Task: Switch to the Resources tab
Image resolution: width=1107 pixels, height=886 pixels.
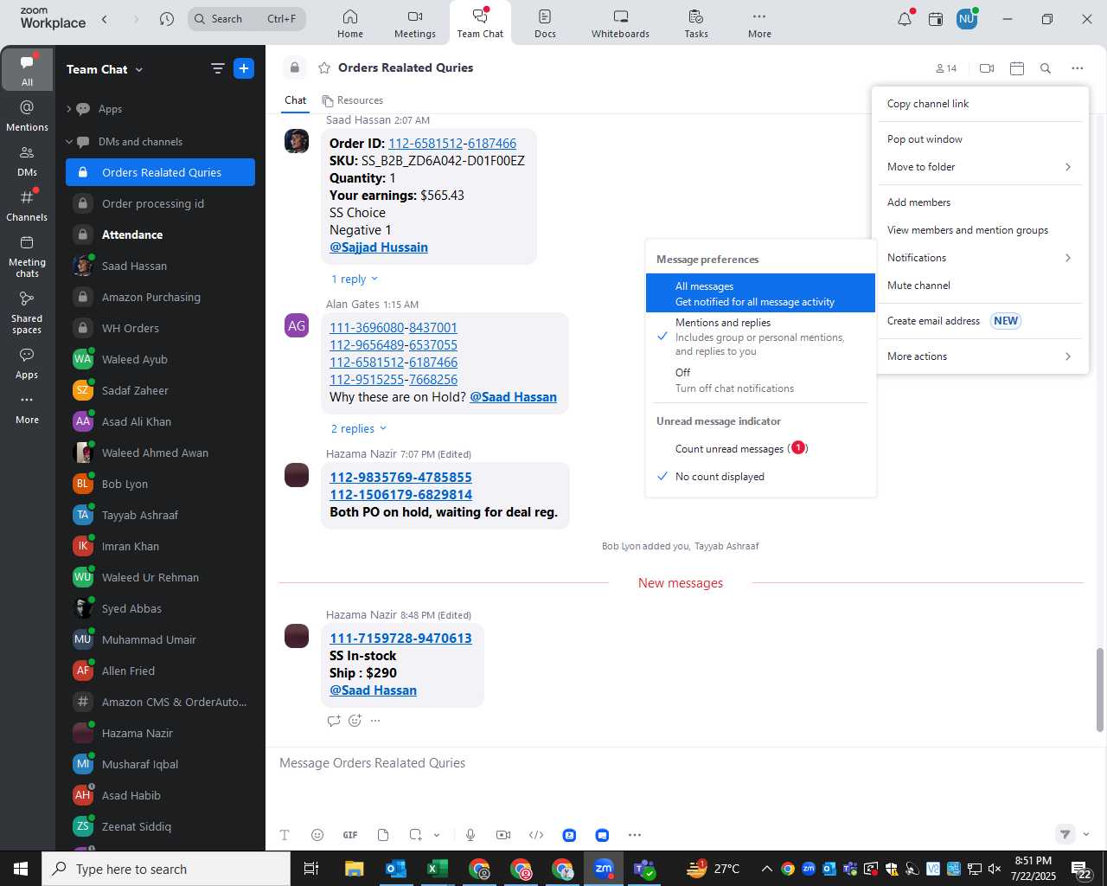Action: tap(353, 100)
